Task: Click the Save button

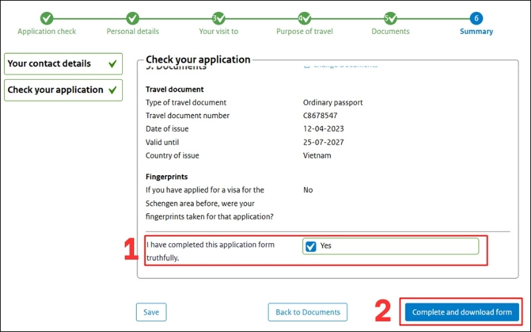Action: click(151, 312)
